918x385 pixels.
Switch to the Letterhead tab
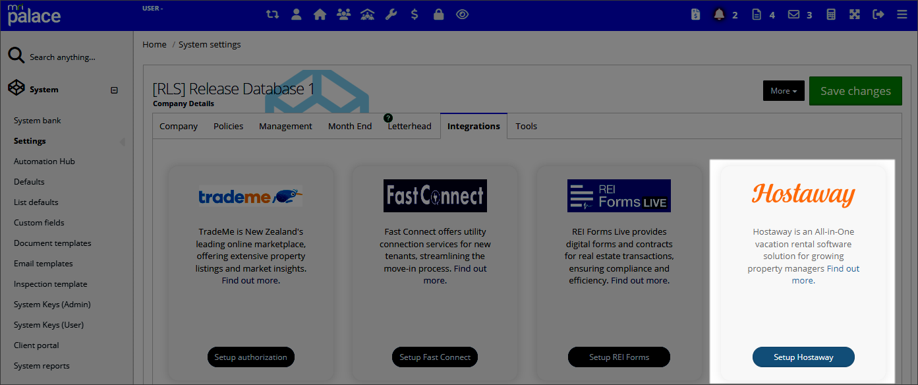(x=409, y=126)
